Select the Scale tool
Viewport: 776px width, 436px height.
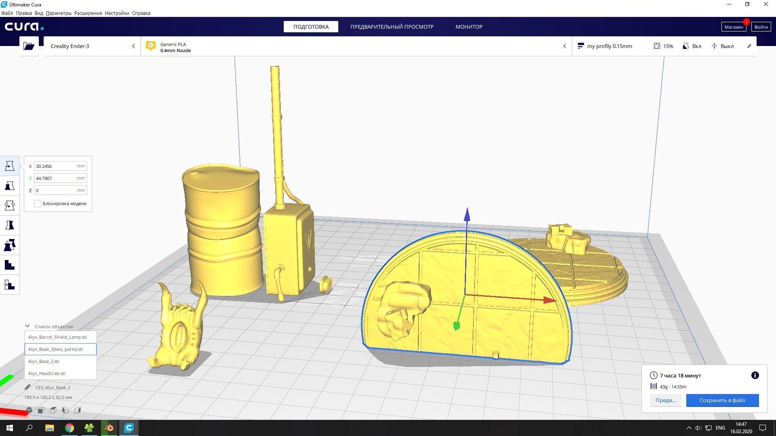pos(10,186)
